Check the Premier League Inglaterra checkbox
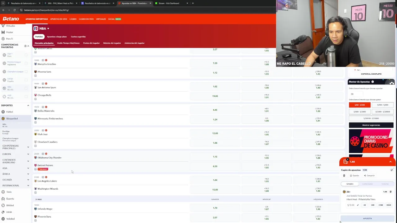Screen dimensions: 397x223 coord(26,63)
